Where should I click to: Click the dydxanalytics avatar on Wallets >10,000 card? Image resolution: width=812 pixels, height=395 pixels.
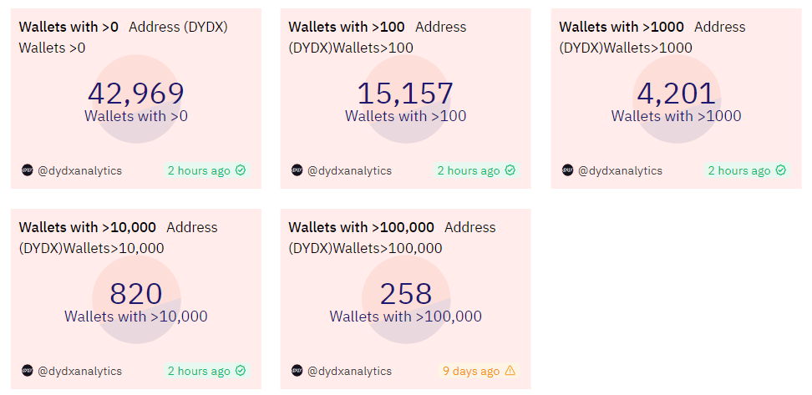pyautogui.click(x=28, y=371)
